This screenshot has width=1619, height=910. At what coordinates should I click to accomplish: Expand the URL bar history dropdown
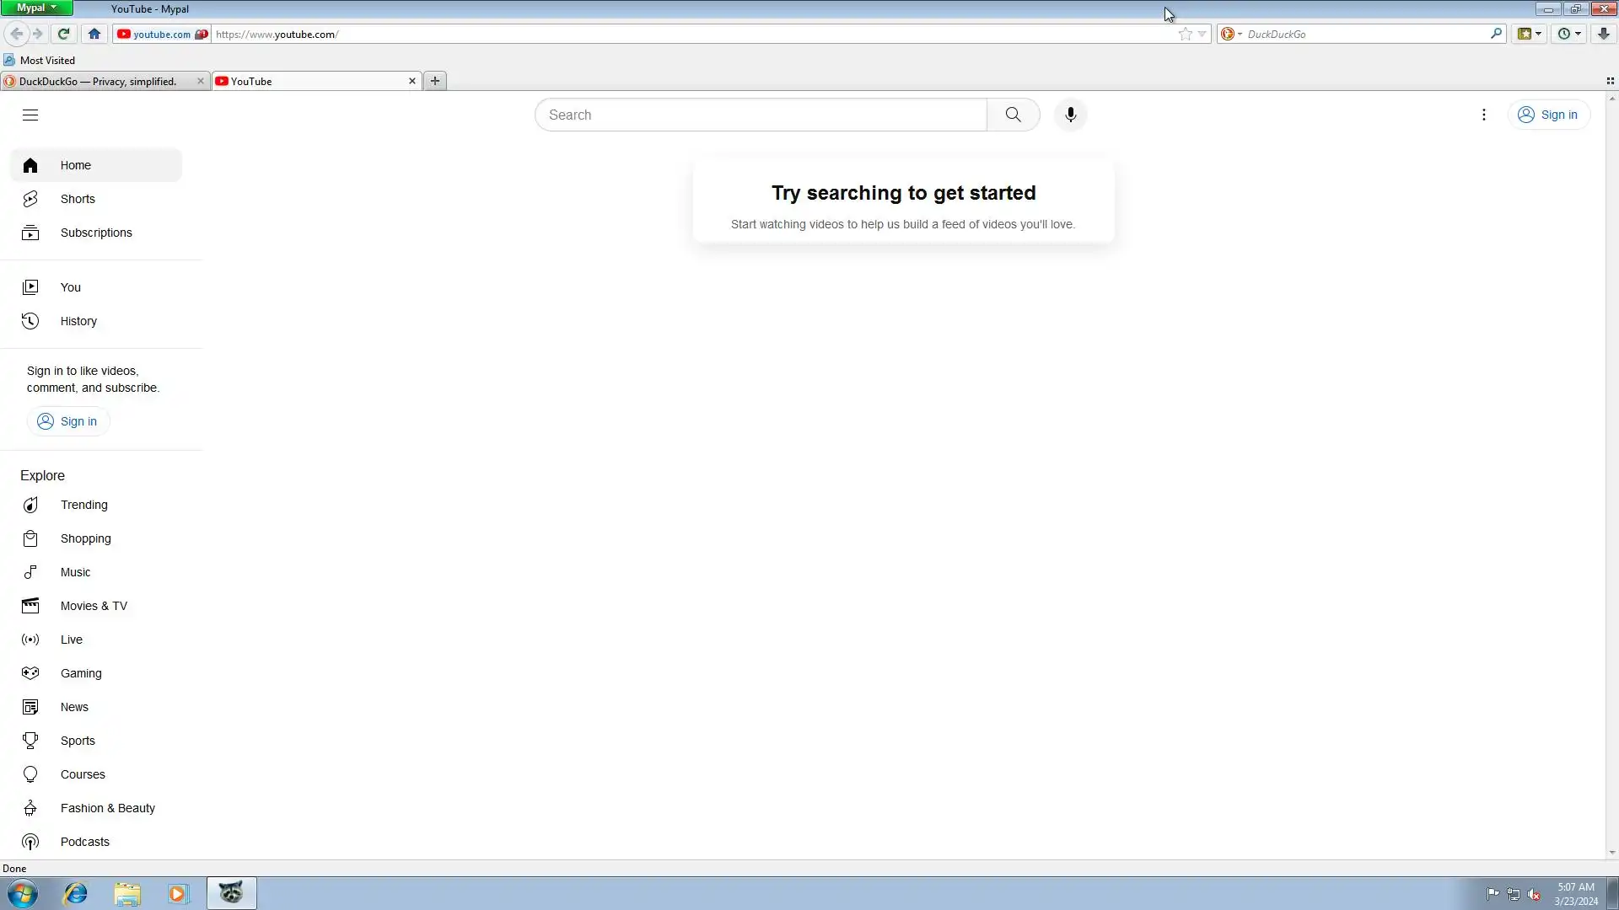pyautogui.click(x=1202, y=35)
